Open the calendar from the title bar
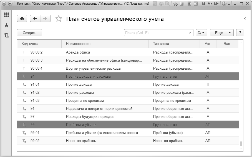Screen dimensions: 252x157 click(x=196, y=4)
